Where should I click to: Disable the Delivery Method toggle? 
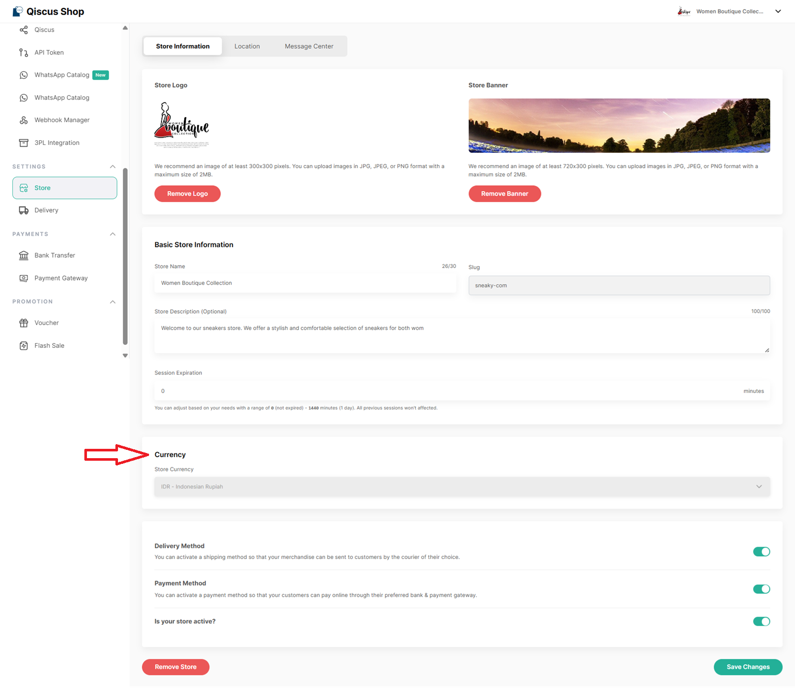pos(761,551)
